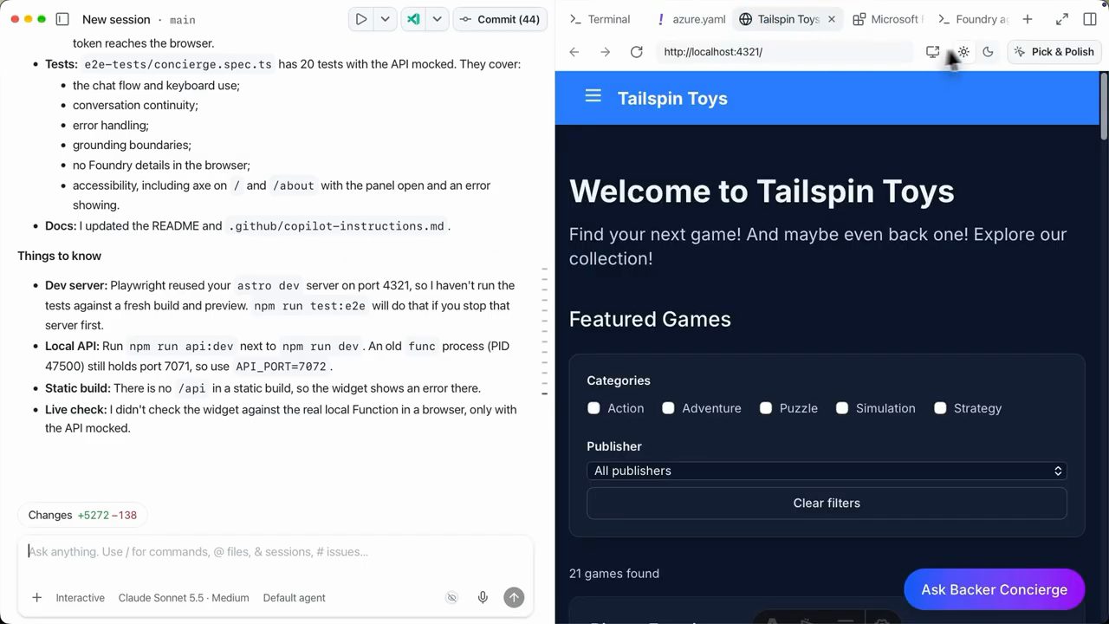
Task: Click the localhost:4321 address bar
Action: (784, 52)
